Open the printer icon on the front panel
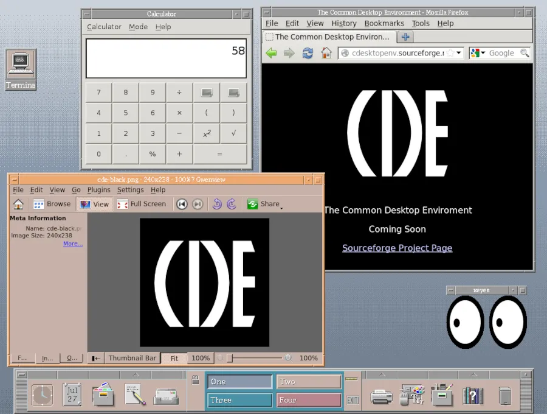The height and width of the screenshot is (414, 547). point(381,395)
